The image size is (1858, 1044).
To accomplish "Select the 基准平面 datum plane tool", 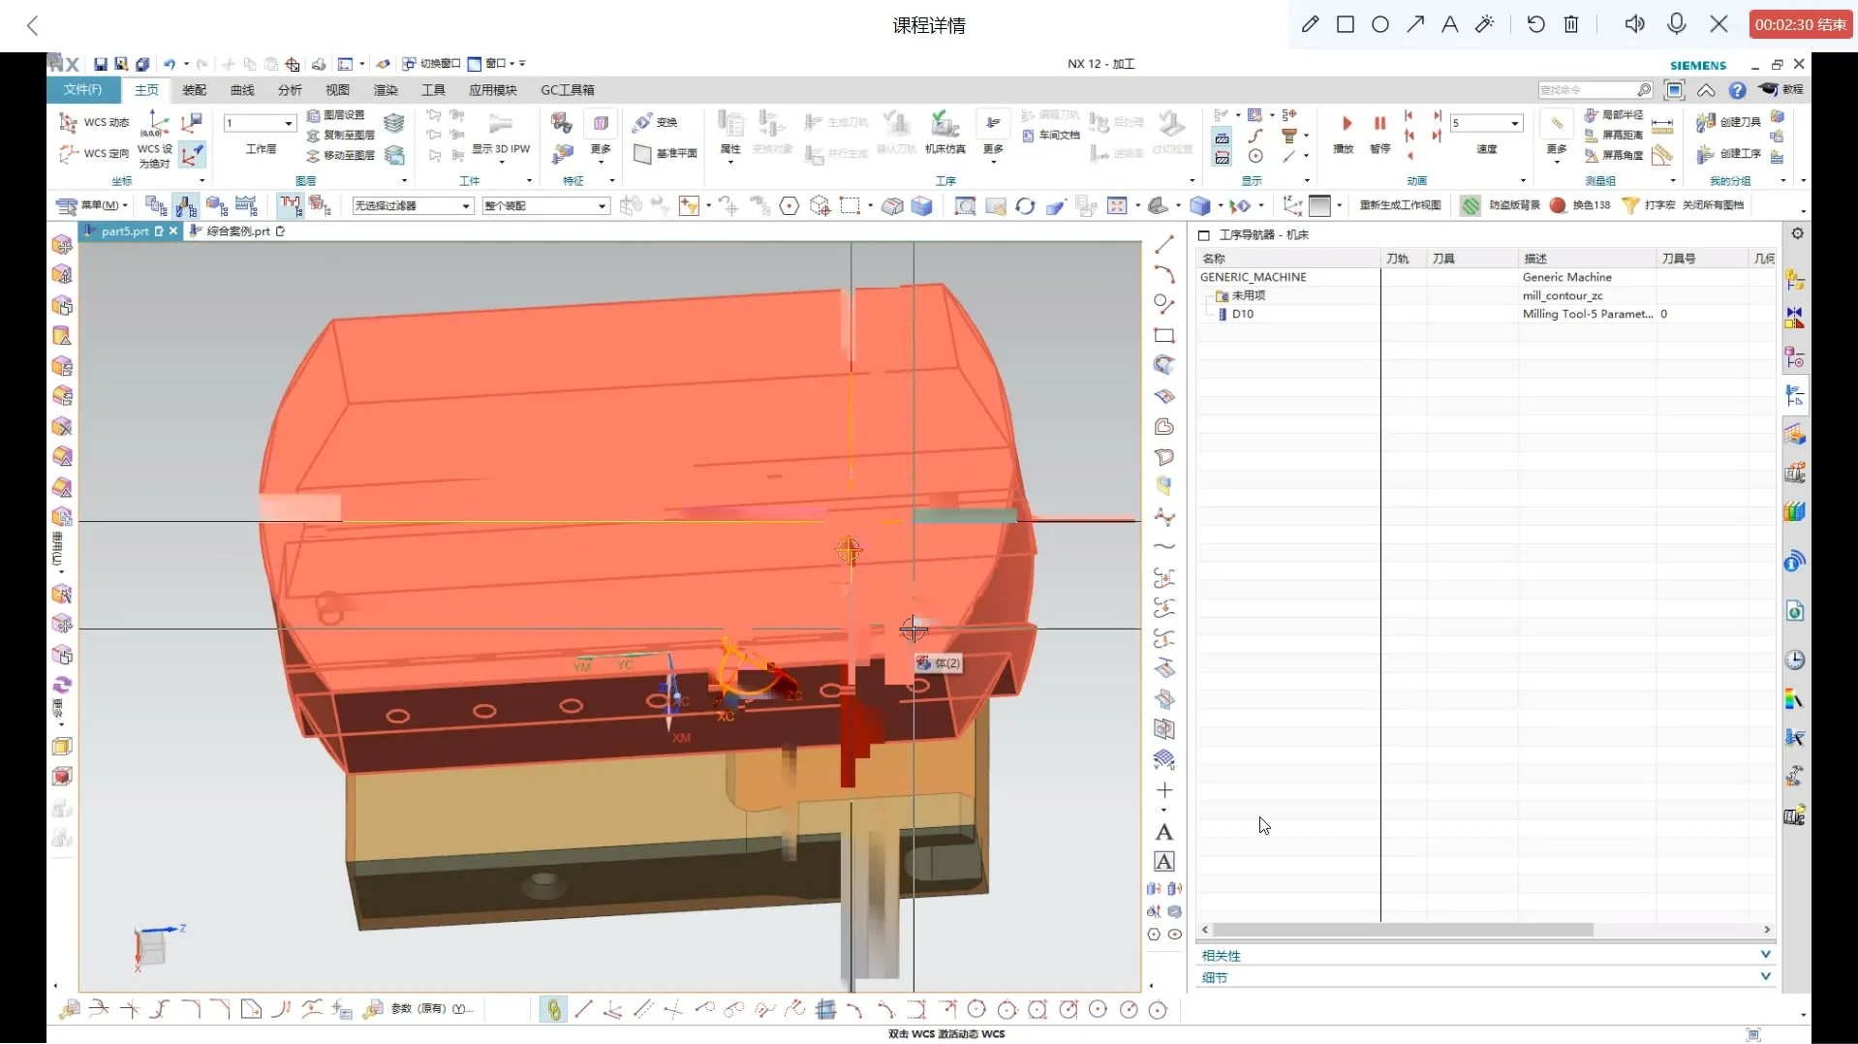I will (x=642, y=154).
